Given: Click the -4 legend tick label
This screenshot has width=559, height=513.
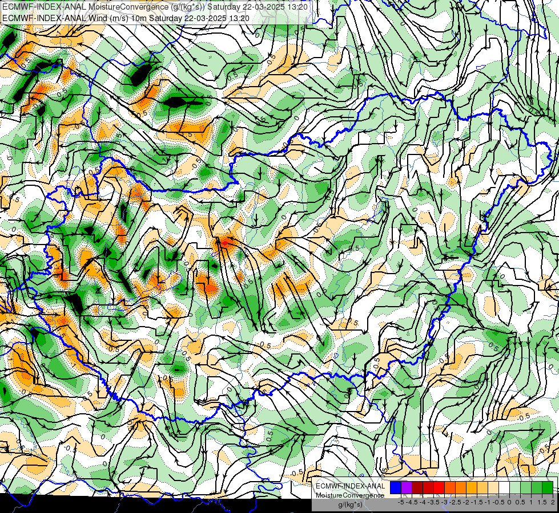Looking at the screenshot, I should pyautogui.click(x=423, y=502).
